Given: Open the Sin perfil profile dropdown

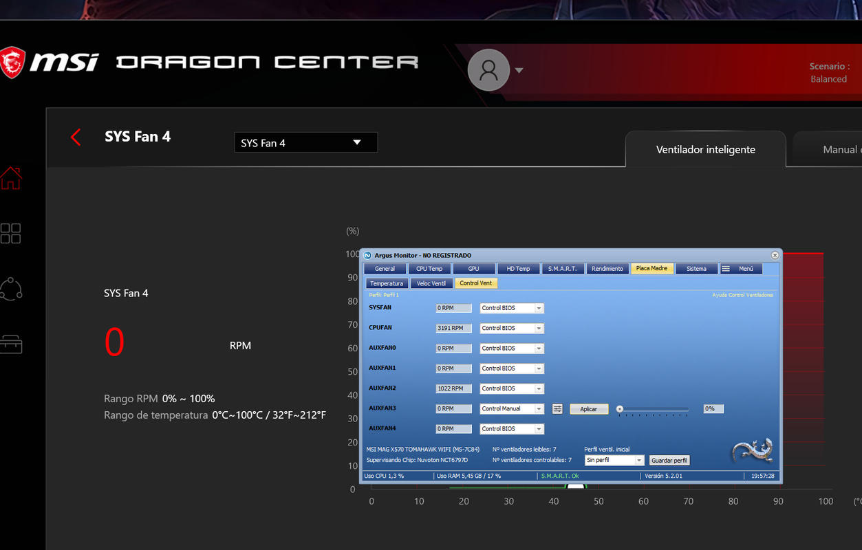Looking at the screenshot, I should [x=614, y=460].
